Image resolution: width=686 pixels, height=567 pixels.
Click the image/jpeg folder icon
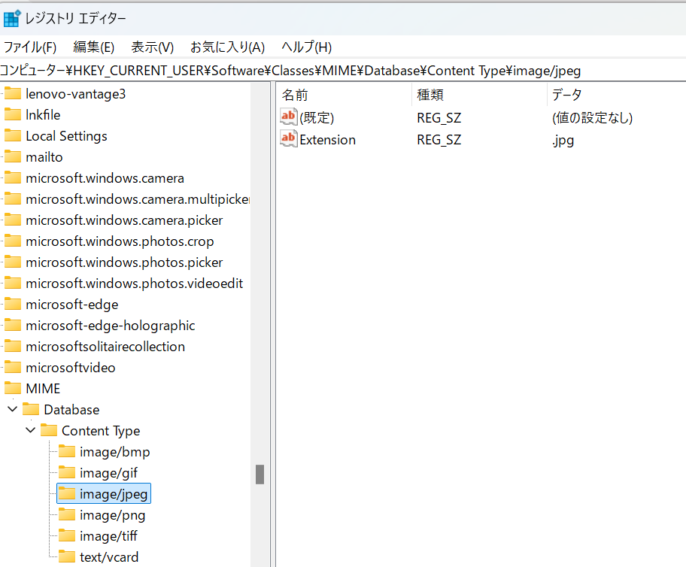(67, 493)
